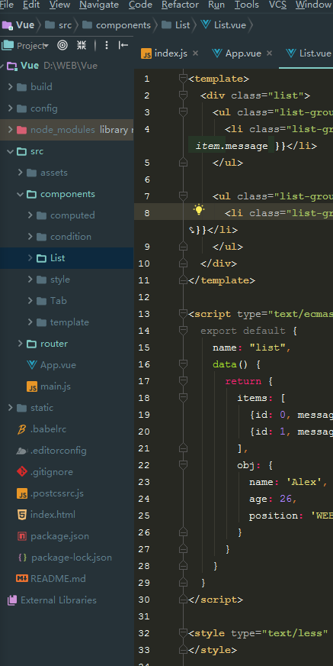The image size is (333, 666).
Task: Expand the build folder
Action: [11, 86]
